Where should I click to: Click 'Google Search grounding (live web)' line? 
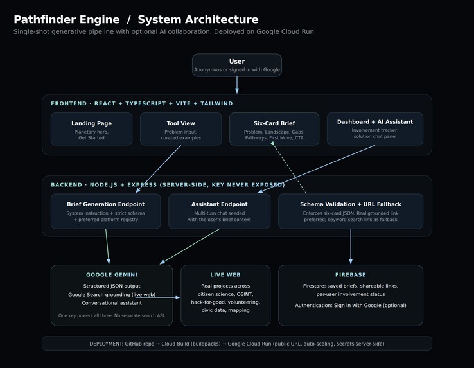[112, 295]
